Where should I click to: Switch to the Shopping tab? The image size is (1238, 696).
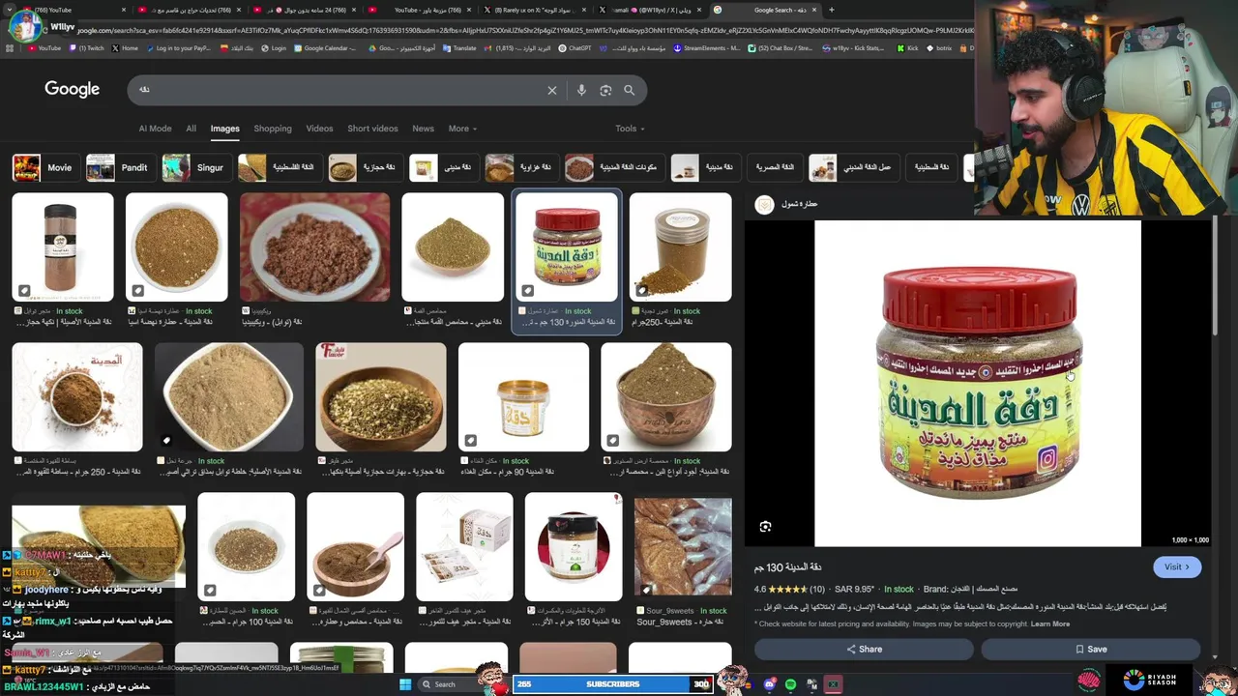(273, 129)
